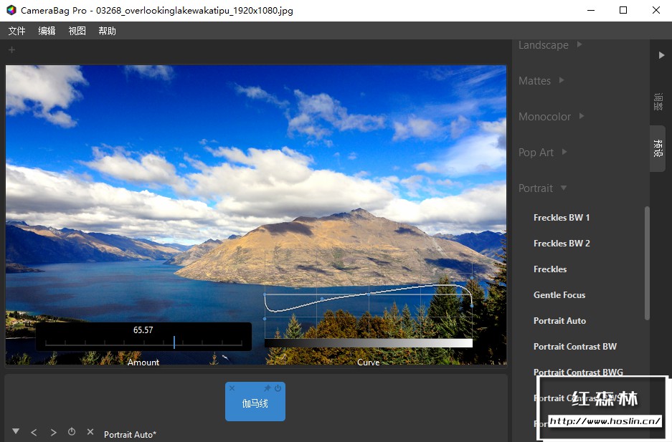
Task: Clear all adjustments with the bottom X icon
Action: coord(90,432)
